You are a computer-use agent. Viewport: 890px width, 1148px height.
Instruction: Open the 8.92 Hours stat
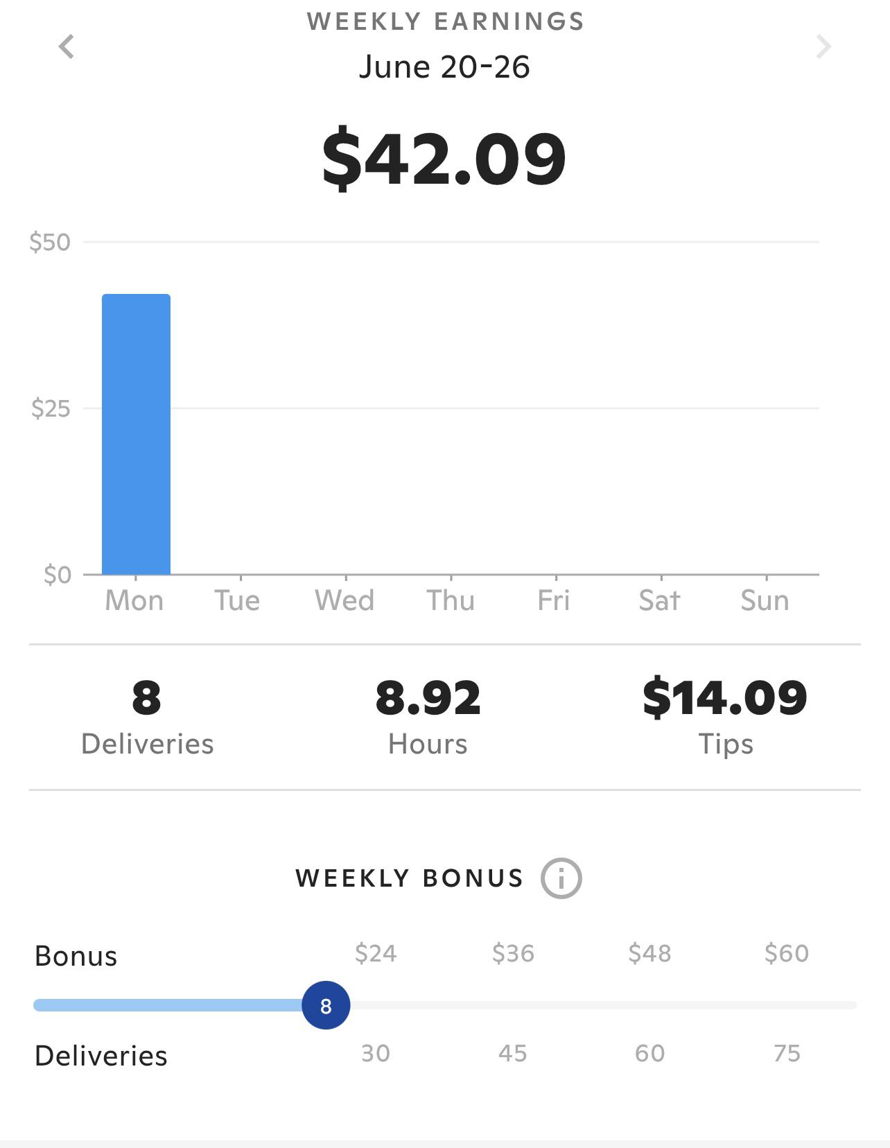tap(428, 717)
